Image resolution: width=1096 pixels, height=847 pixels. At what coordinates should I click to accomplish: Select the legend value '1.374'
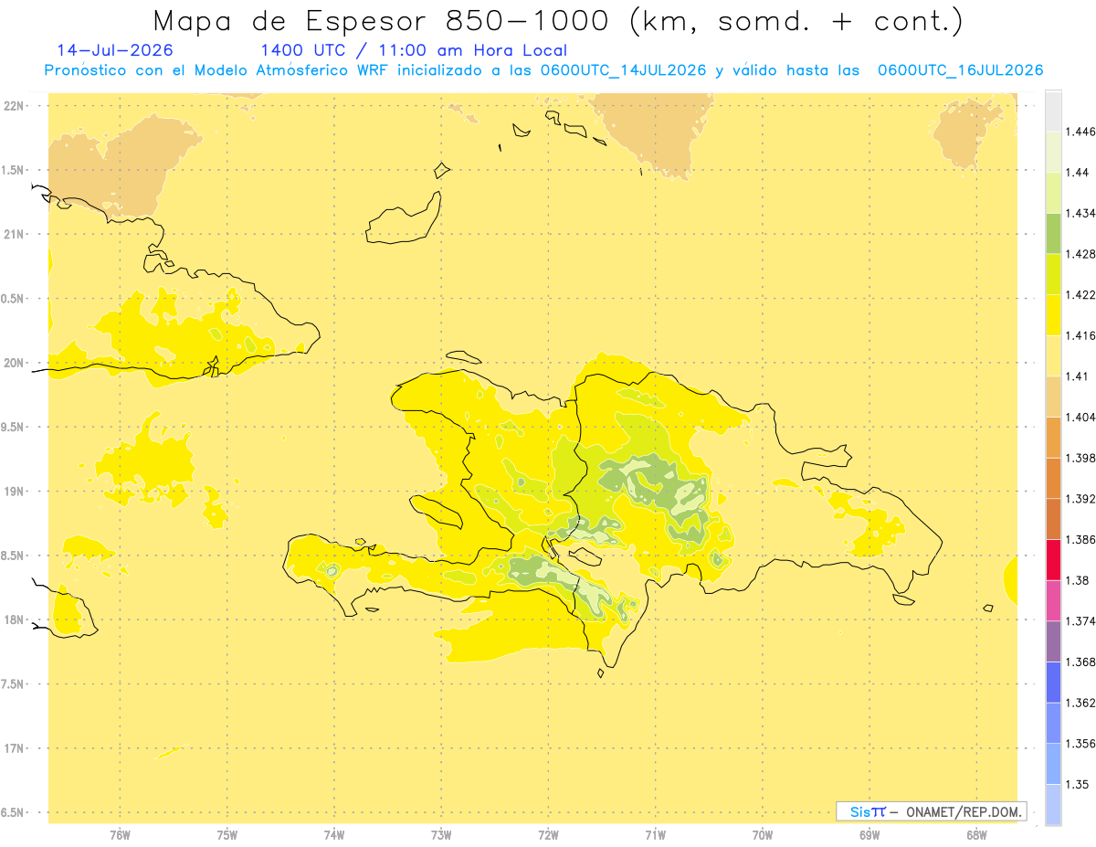pos(1080,621)
